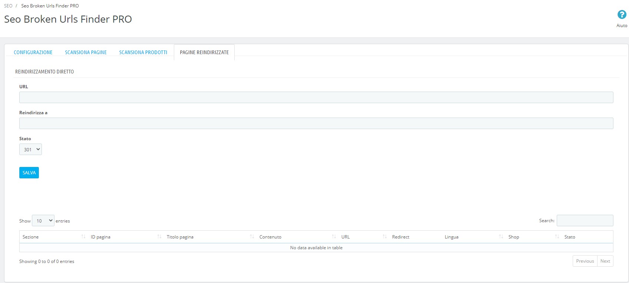Viewport: 629px width, 283px height.
Task: Go to the Next table page
Action: point(605,261)
